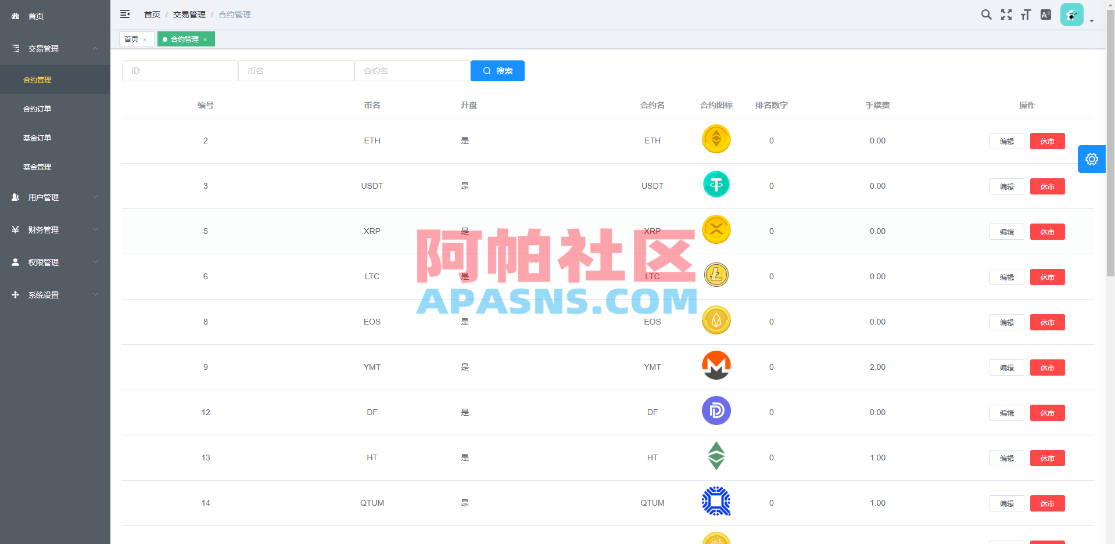
Task: Click the fullscreen expand icon
Action: (x=1006, y=15)
